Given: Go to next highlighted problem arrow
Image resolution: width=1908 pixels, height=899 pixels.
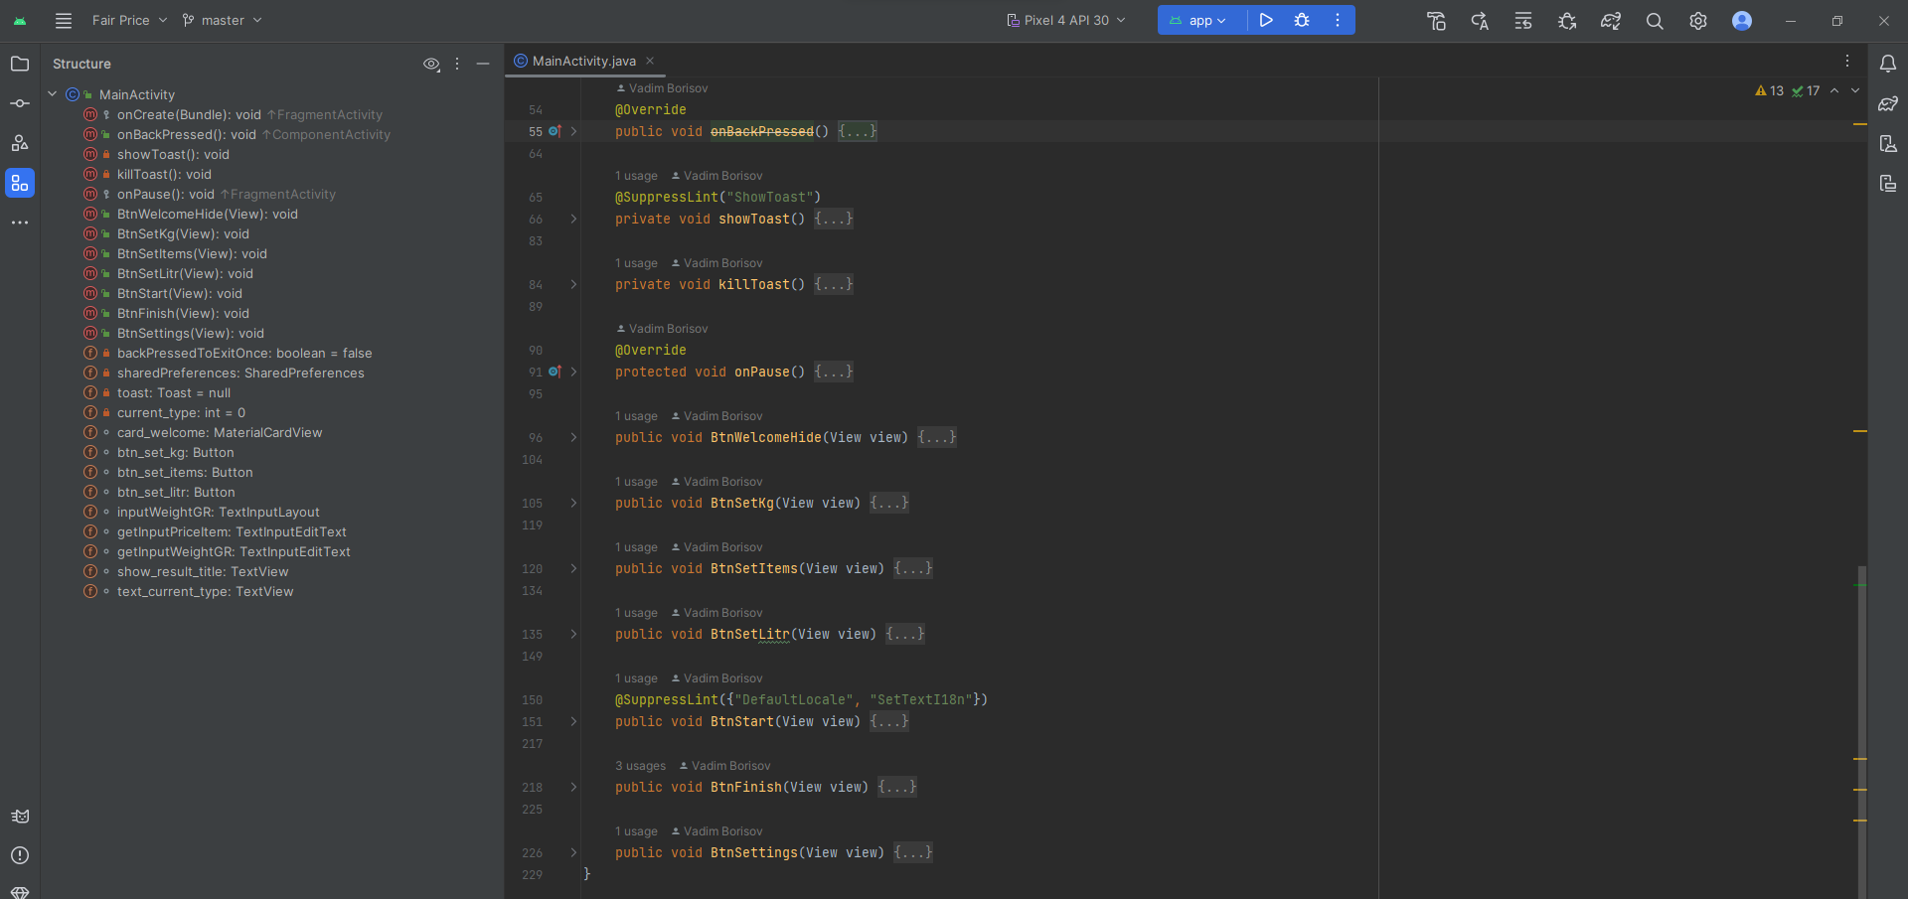Looking at the screenshot, I should pos(1855,90).
